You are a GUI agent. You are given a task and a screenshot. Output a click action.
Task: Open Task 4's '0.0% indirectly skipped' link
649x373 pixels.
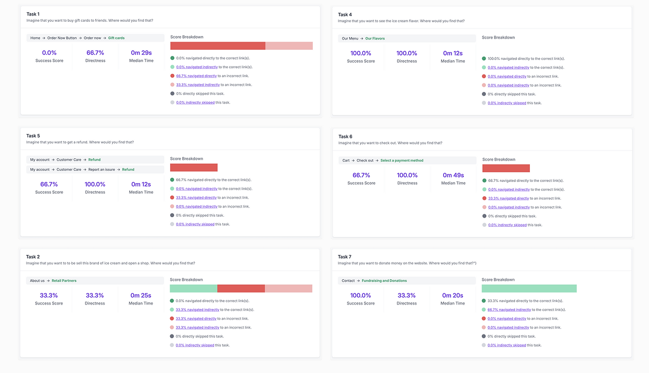point(507,103)
